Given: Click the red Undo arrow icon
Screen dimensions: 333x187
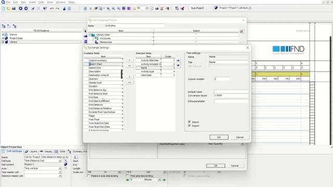Looking at the screenshot, I should [x=52, y=8].
